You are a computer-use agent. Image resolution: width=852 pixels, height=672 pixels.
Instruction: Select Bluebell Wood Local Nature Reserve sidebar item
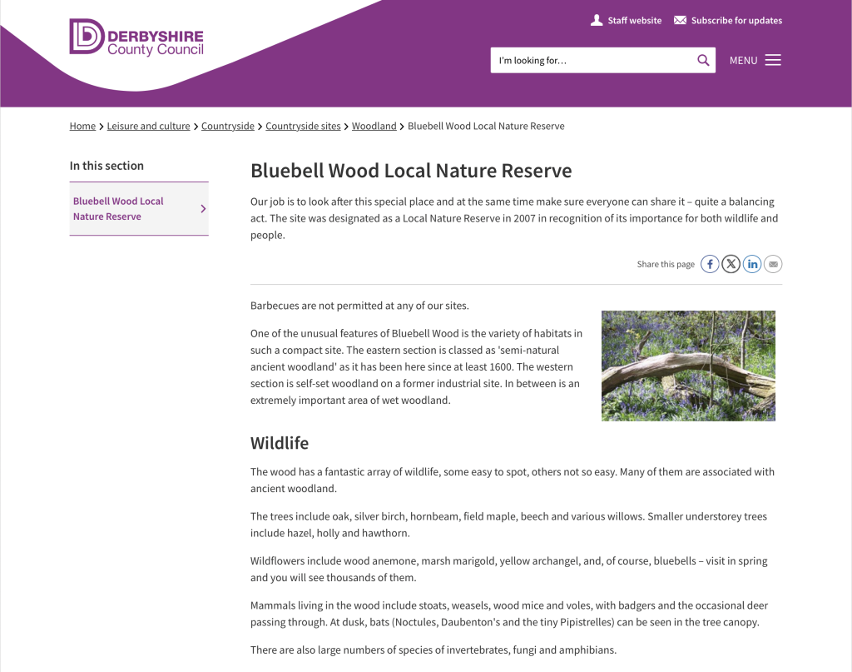pos(118,208)
